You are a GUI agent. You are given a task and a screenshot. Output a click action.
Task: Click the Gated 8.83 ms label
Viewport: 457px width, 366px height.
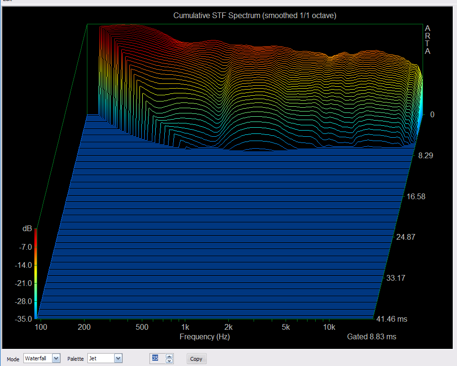pos(372,336)
